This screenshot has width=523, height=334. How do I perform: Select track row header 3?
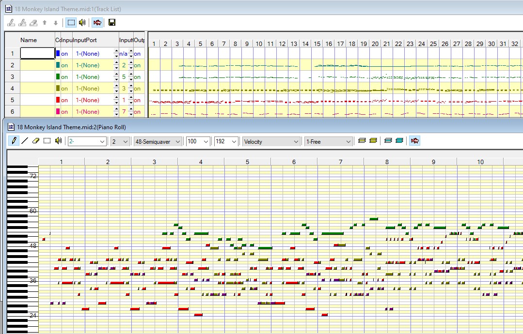(12, 77)
